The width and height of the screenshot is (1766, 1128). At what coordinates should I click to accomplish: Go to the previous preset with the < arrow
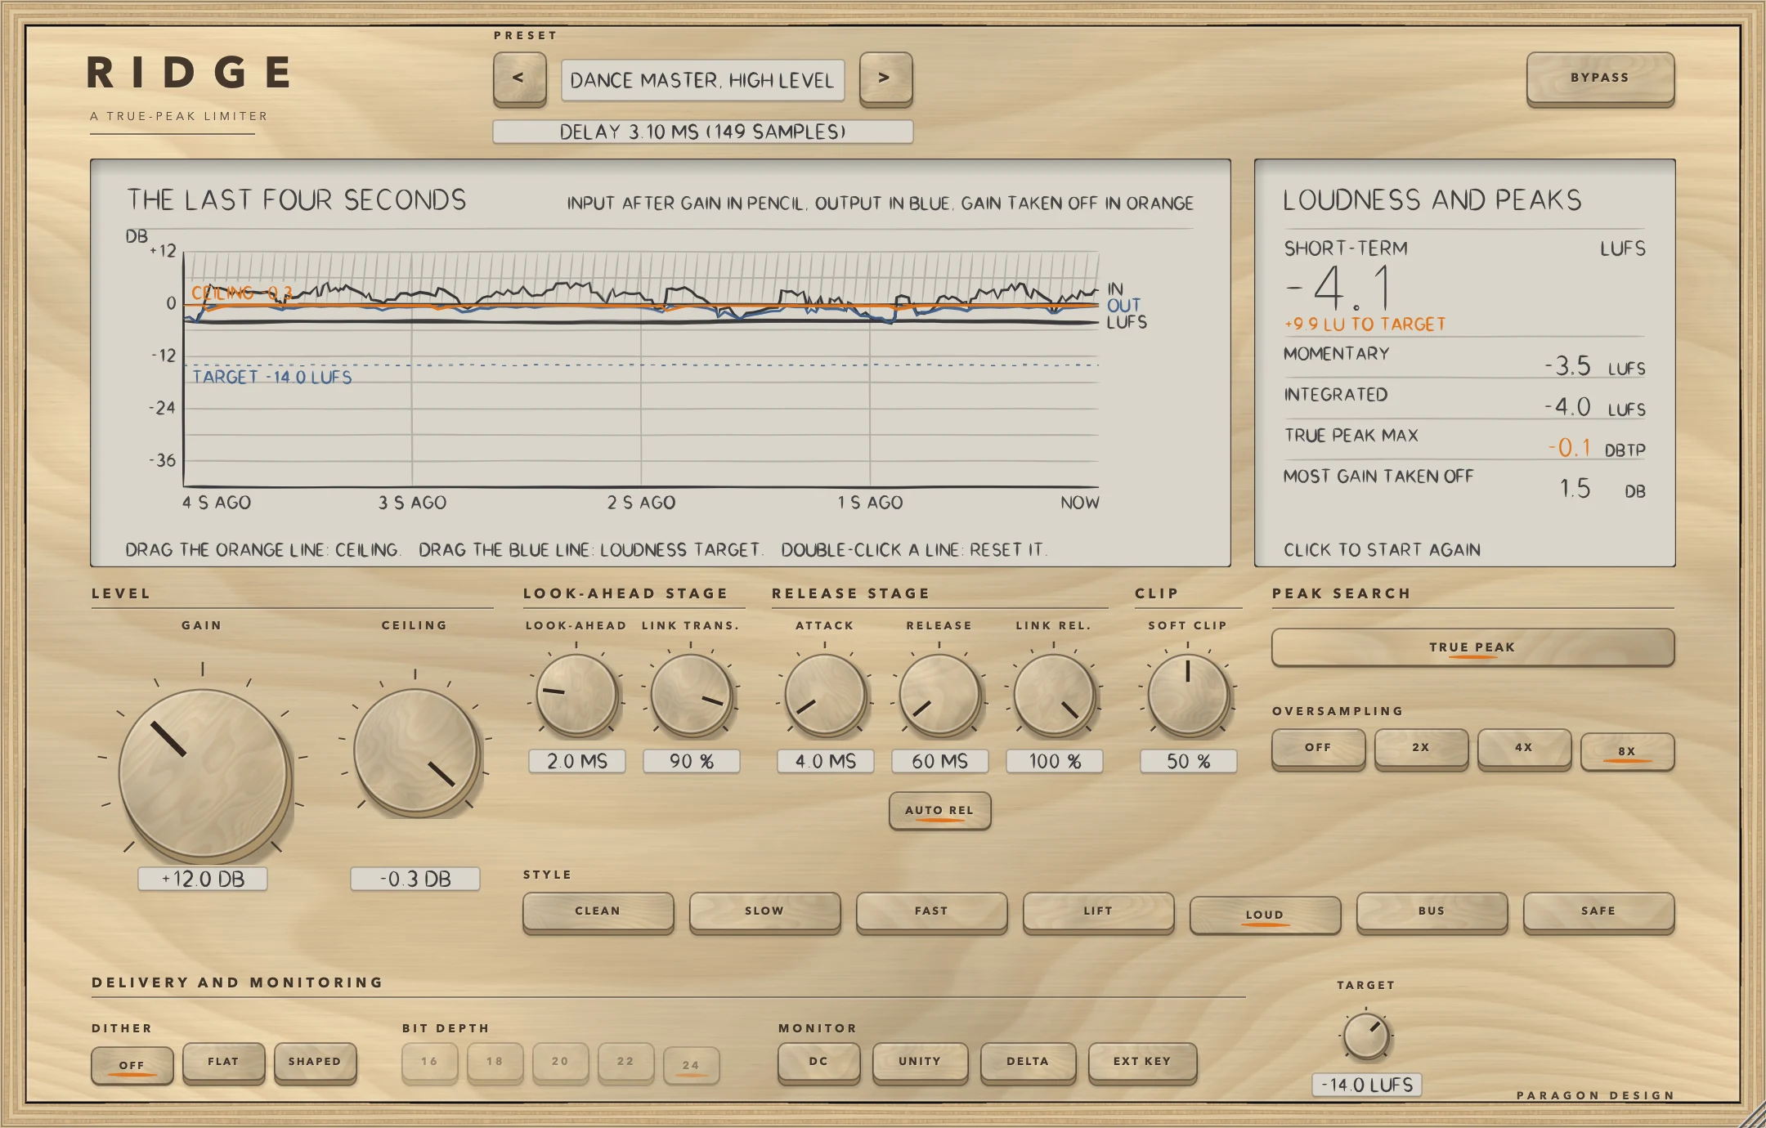519,78
